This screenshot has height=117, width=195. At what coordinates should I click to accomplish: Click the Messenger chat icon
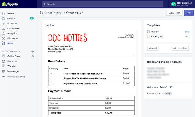pyautogui.click(x=4, y=71)
